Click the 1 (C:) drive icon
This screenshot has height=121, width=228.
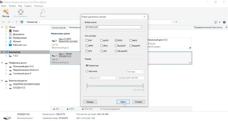(10, 56)
